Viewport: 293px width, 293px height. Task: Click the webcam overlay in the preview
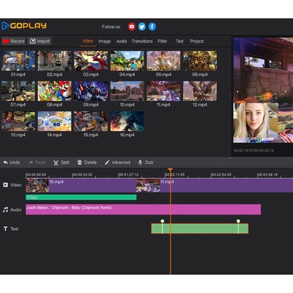(x=256, y=122)
